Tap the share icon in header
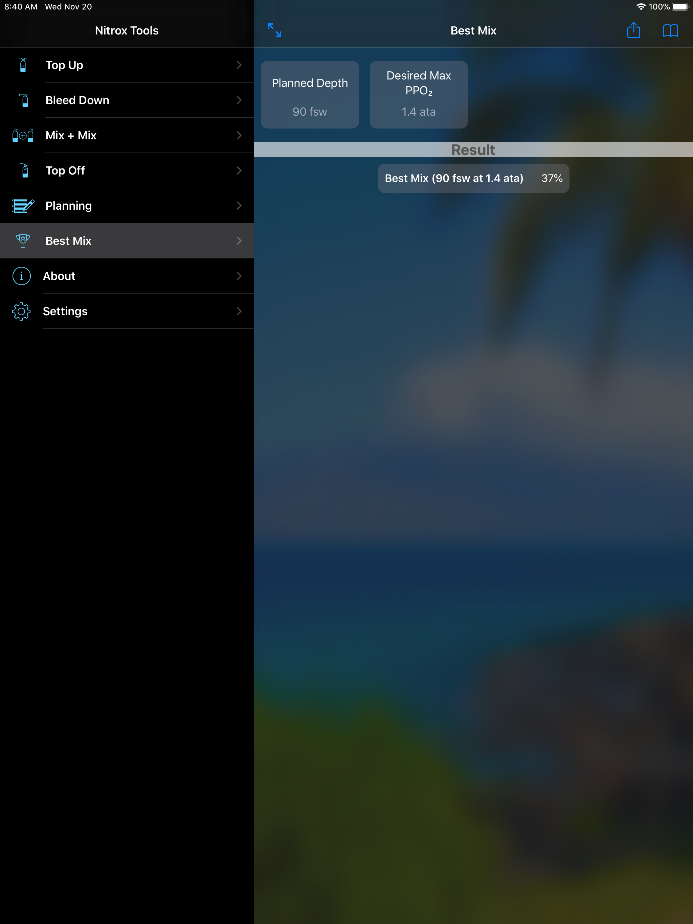The image size is (693, 924). [x=634, y=30]
